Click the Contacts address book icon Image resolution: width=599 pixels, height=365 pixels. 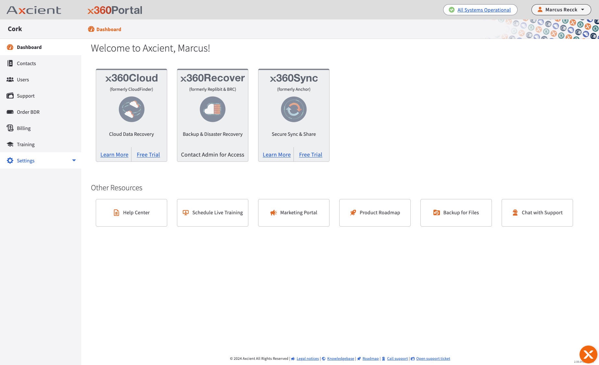pyautogui.click(x=10, y=63)
